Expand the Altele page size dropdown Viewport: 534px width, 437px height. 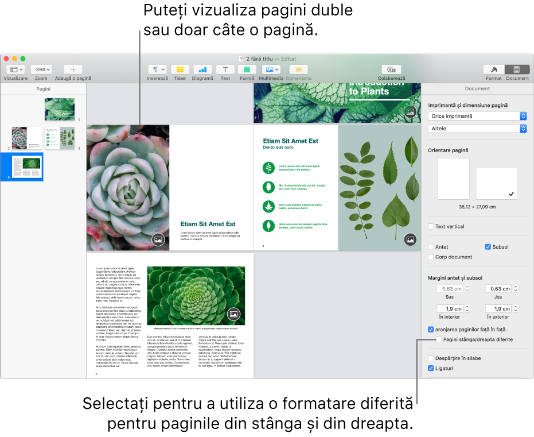[x=477, y=129]
